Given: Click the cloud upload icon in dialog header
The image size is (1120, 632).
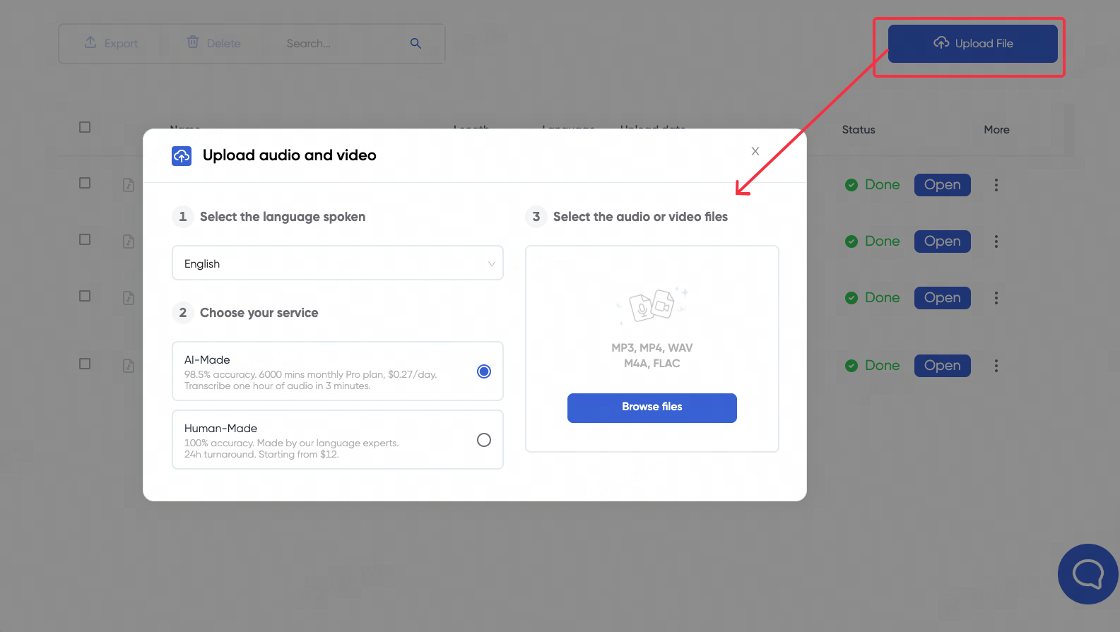Looking at the screenshot, I should click(182, 155).
